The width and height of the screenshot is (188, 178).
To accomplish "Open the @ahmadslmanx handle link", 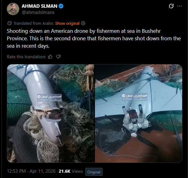I will [x=38, y=12].
